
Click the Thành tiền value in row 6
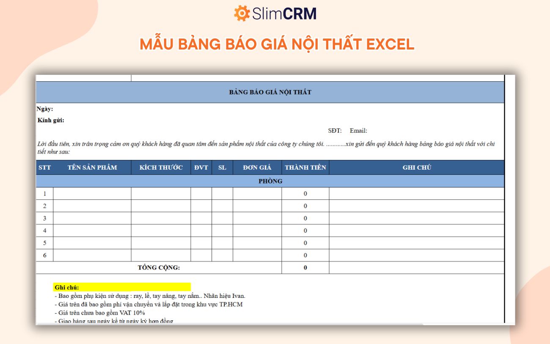305,255
